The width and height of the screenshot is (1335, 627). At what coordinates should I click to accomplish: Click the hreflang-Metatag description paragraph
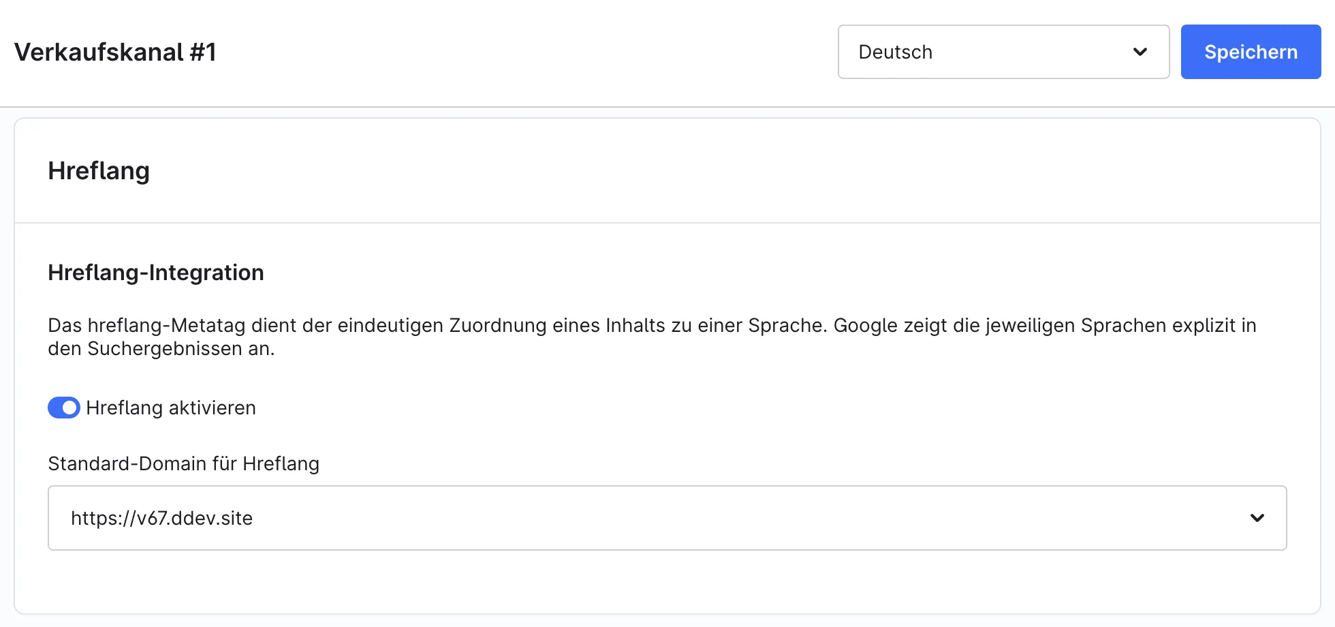[652, 337]
